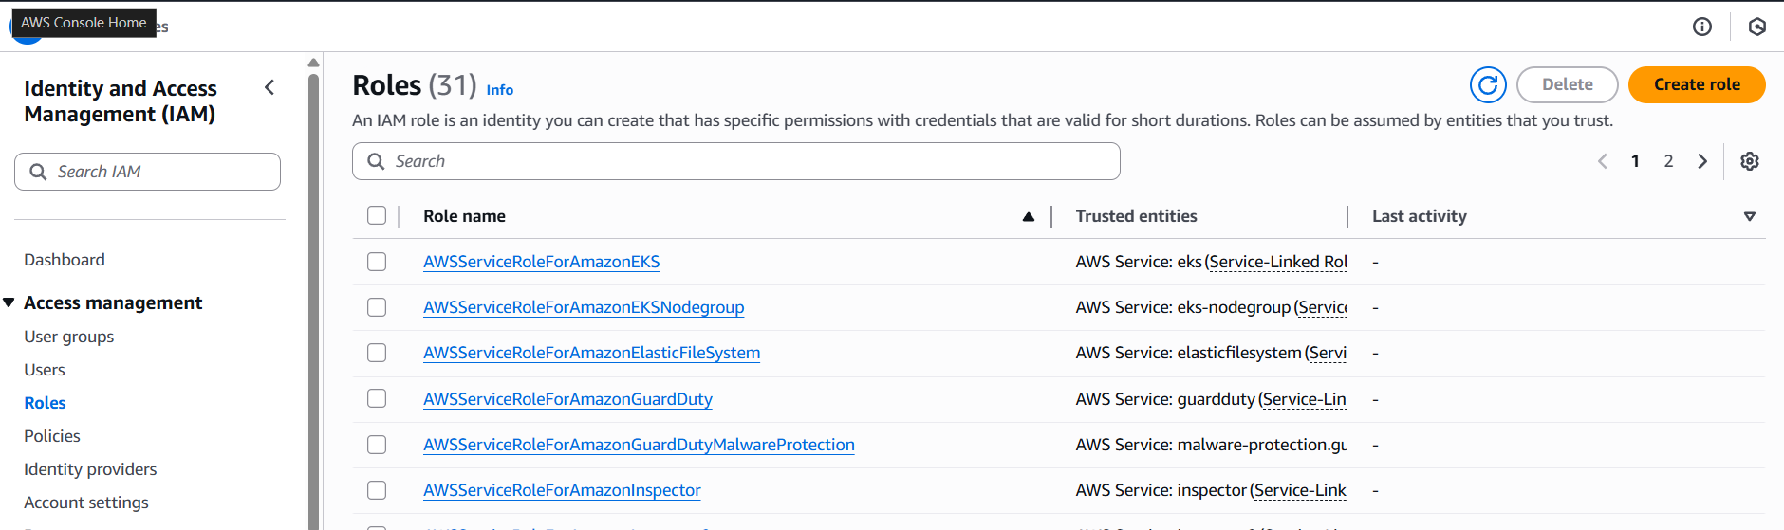Click guardduty trusted entity text
1784x530 pixels.
pos(1211,399)
